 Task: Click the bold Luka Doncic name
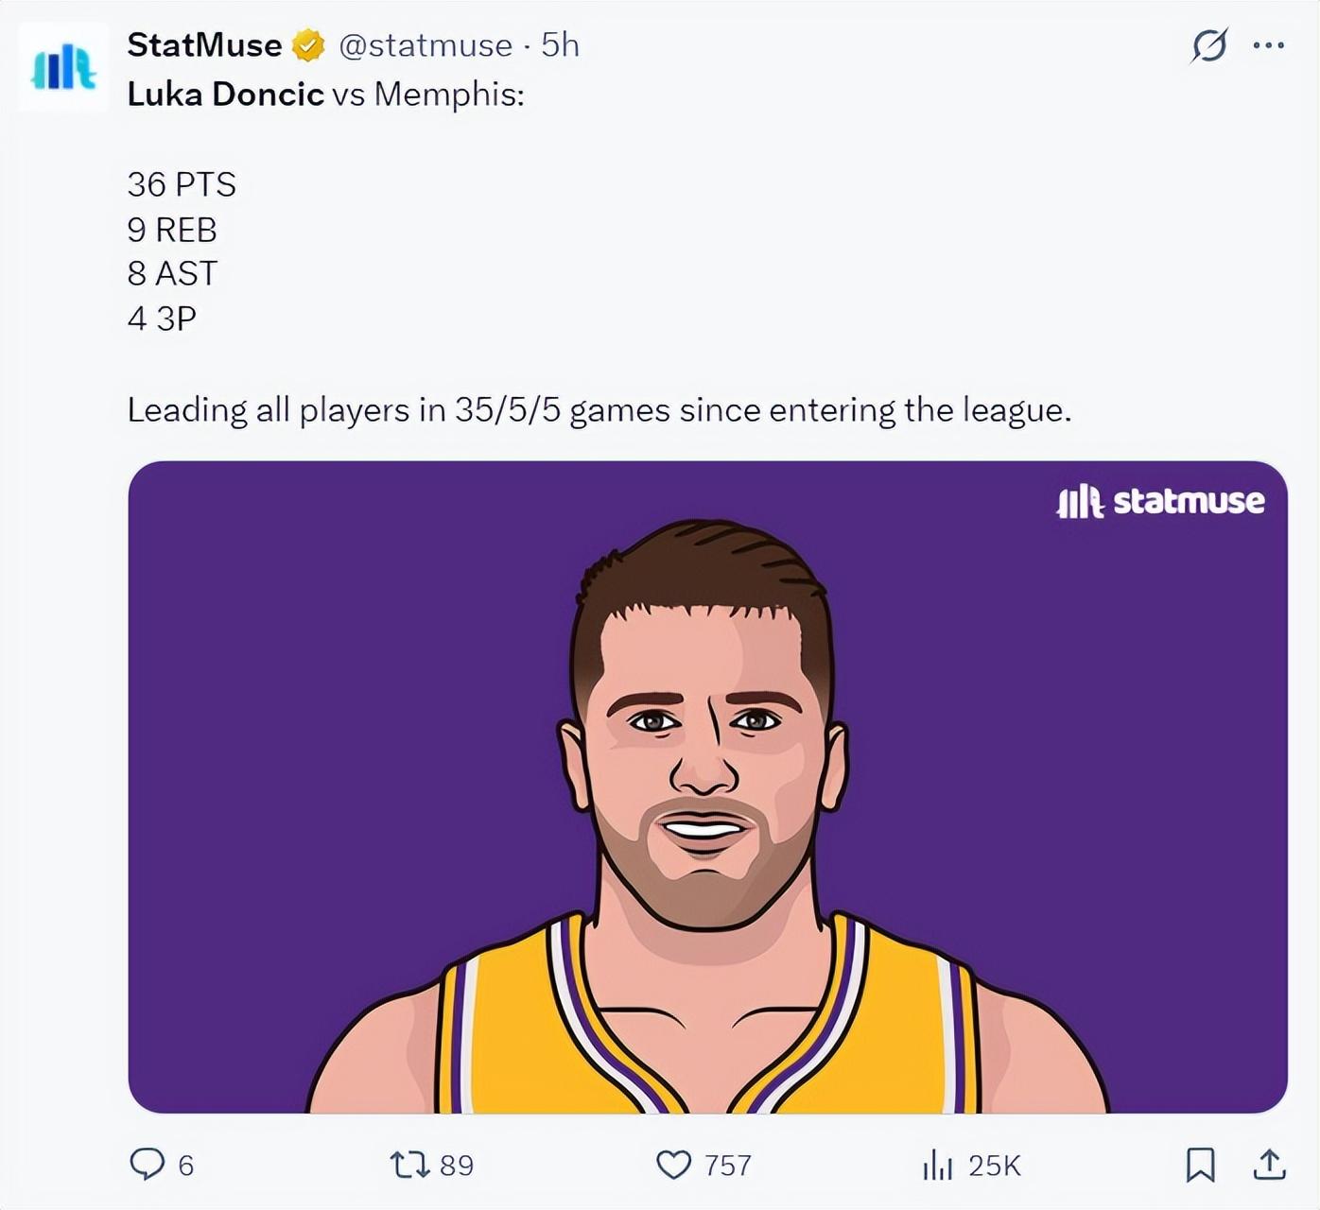click(x=225, y=95)
